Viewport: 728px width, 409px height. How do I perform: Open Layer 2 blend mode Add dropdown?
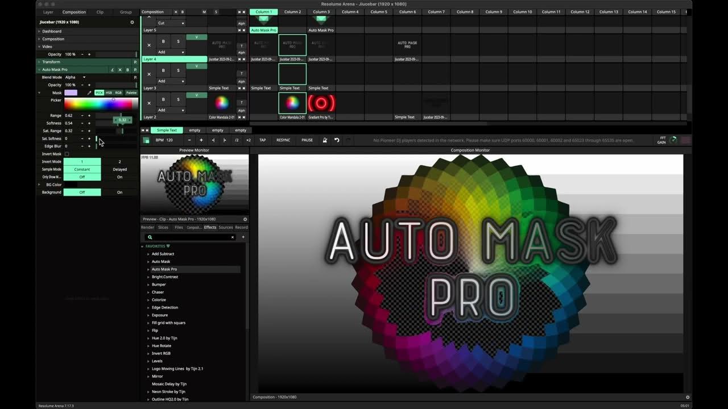tap(171, 110)
